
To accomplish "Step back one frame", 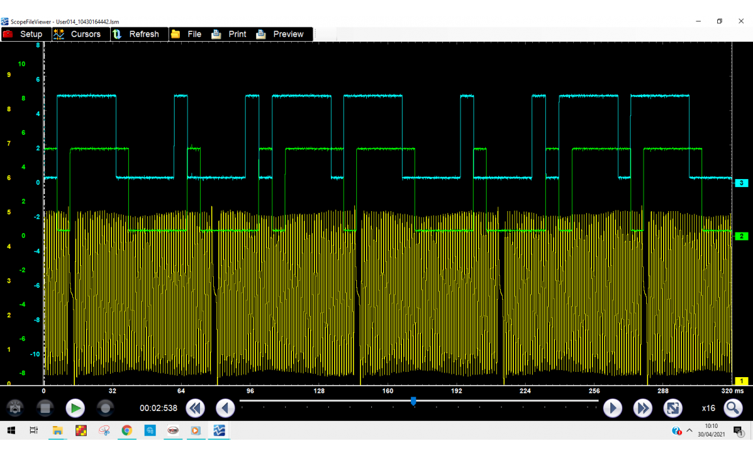I will (x=225, y=408).
